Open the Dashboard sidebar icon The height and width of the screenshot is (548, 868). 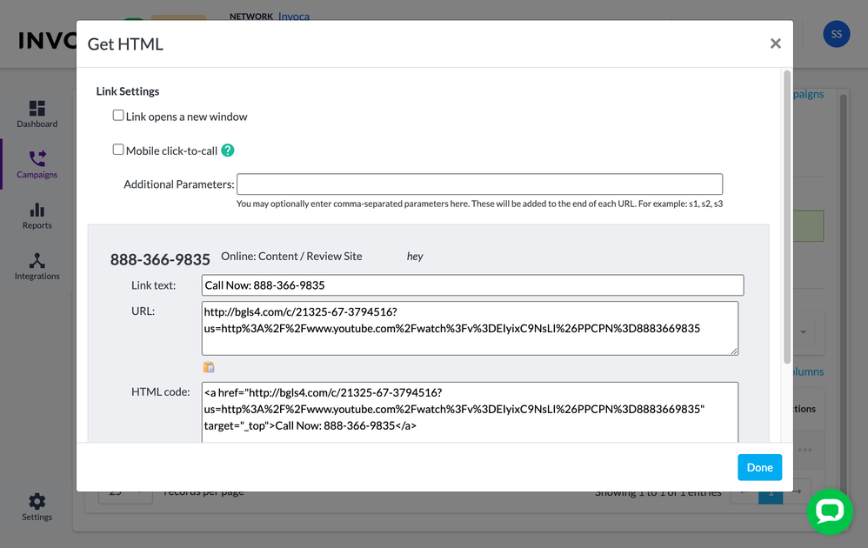tap(37, 109)
